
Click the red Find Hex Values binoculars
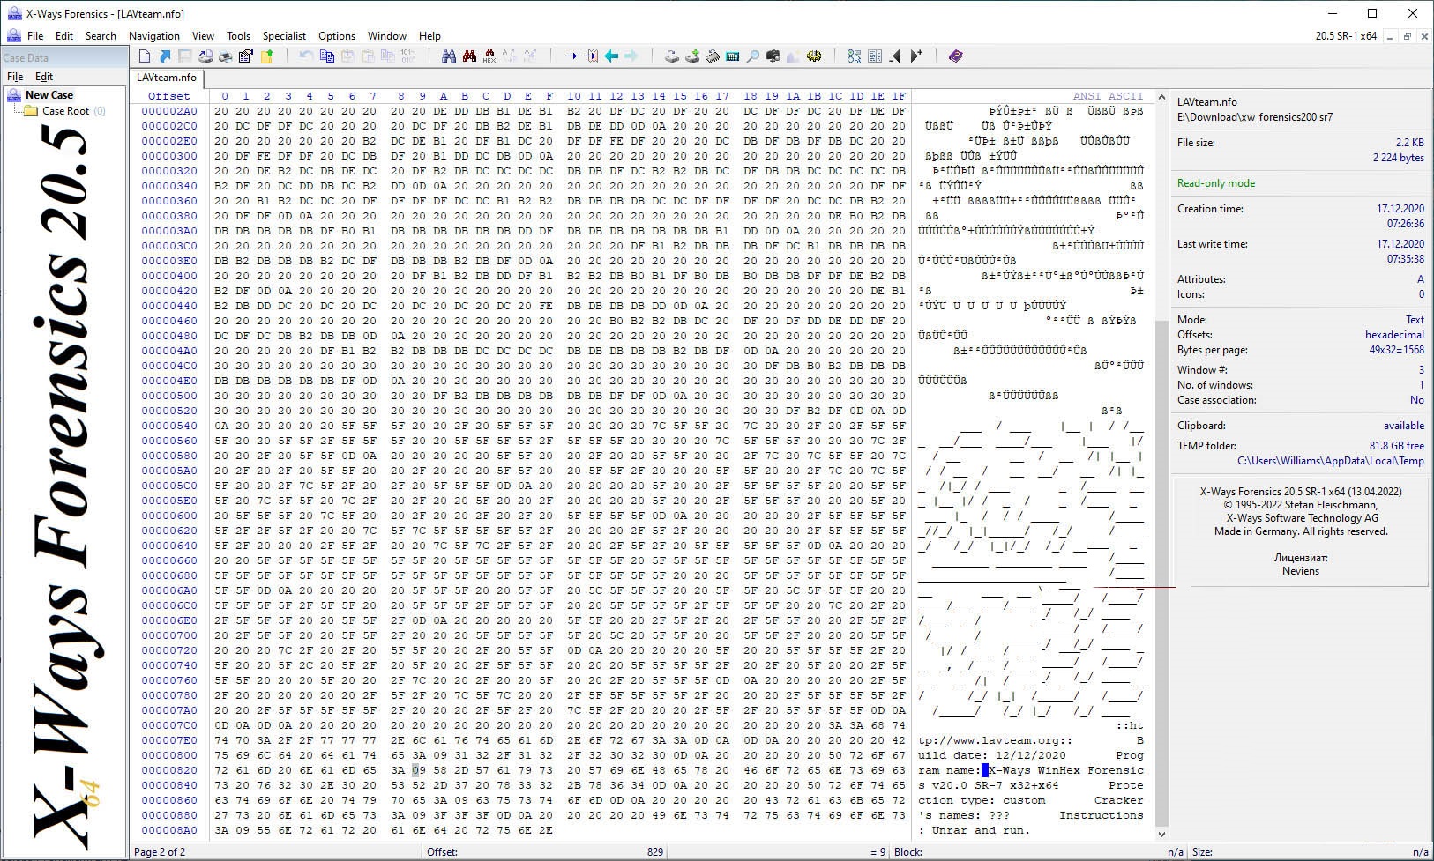pyautogui.click(x=469, y=56)
